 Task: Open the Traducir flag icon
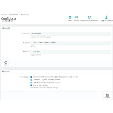click(x=76, y=17)
